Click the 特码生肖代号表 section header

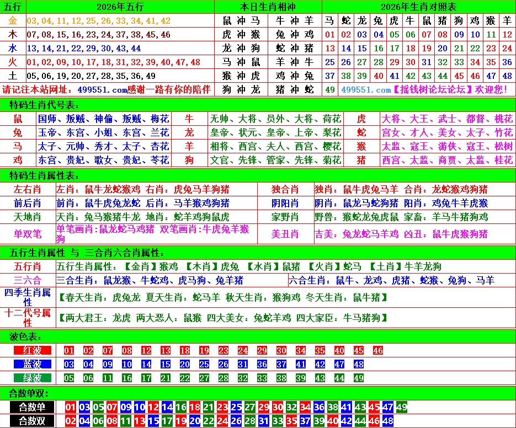(45, 105)
